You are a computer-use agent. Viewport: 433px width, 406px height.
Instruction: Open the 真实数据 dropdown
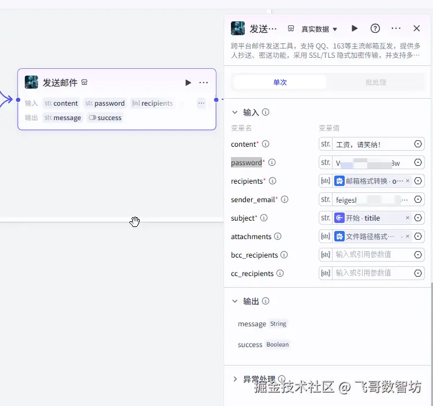(319, 29)
